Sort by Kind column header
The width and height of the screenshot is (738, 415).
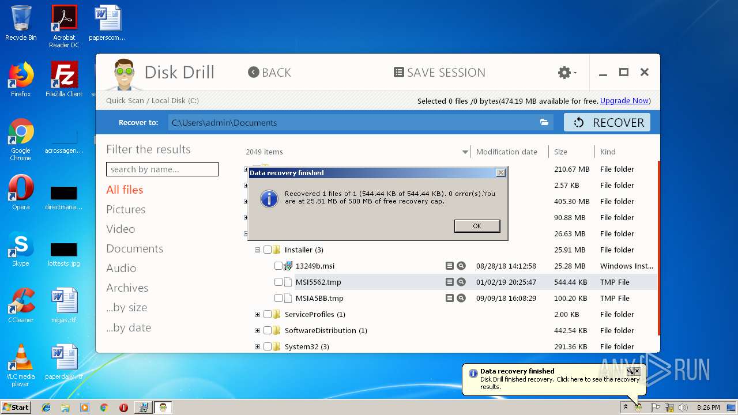coord(608,152)
